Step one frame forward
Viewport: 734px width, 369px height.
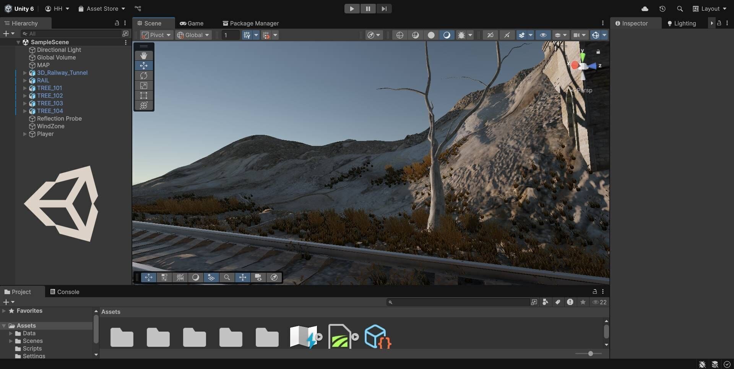click(384, 9)
